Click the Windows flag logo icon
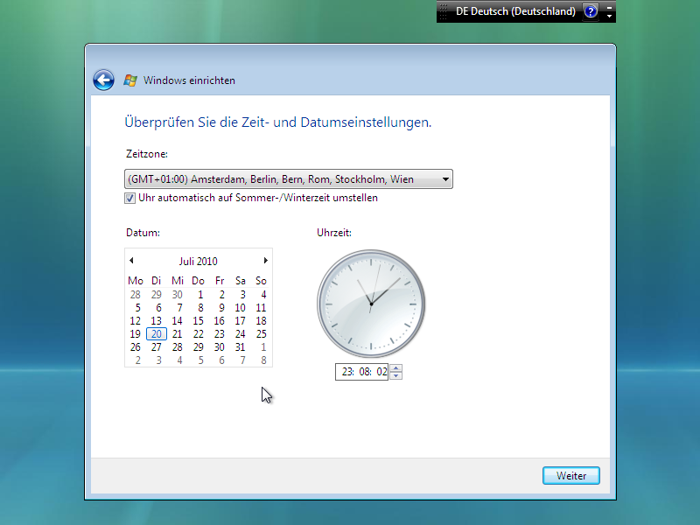The height and width of the screenshot is (525, 700). 131,80
